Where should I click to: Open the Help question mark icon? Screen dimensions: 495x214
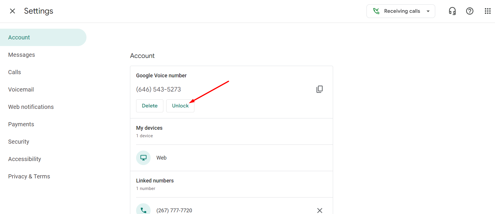coord(469,11)
